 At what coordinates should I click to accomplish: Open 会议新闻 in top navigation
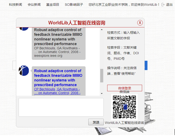coord(34,4)
